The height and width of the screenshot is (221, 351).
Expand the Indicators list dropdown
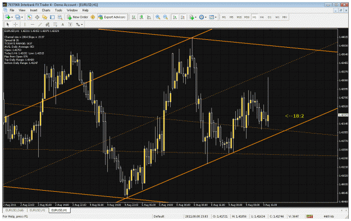coord(195,17)
